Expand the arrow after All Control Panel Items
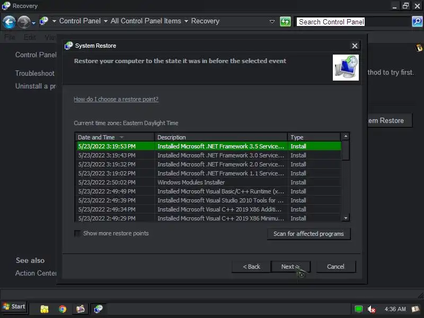 click(186, 21)
